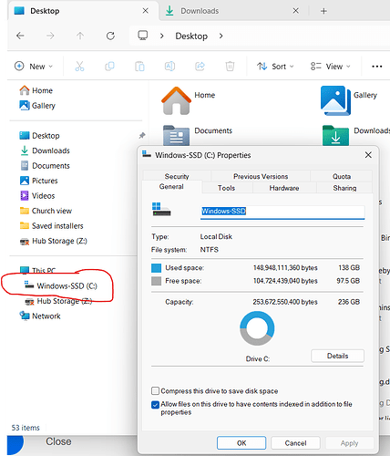Select the General tab in Properties
The image size is (390, 456).
[171, 187]
